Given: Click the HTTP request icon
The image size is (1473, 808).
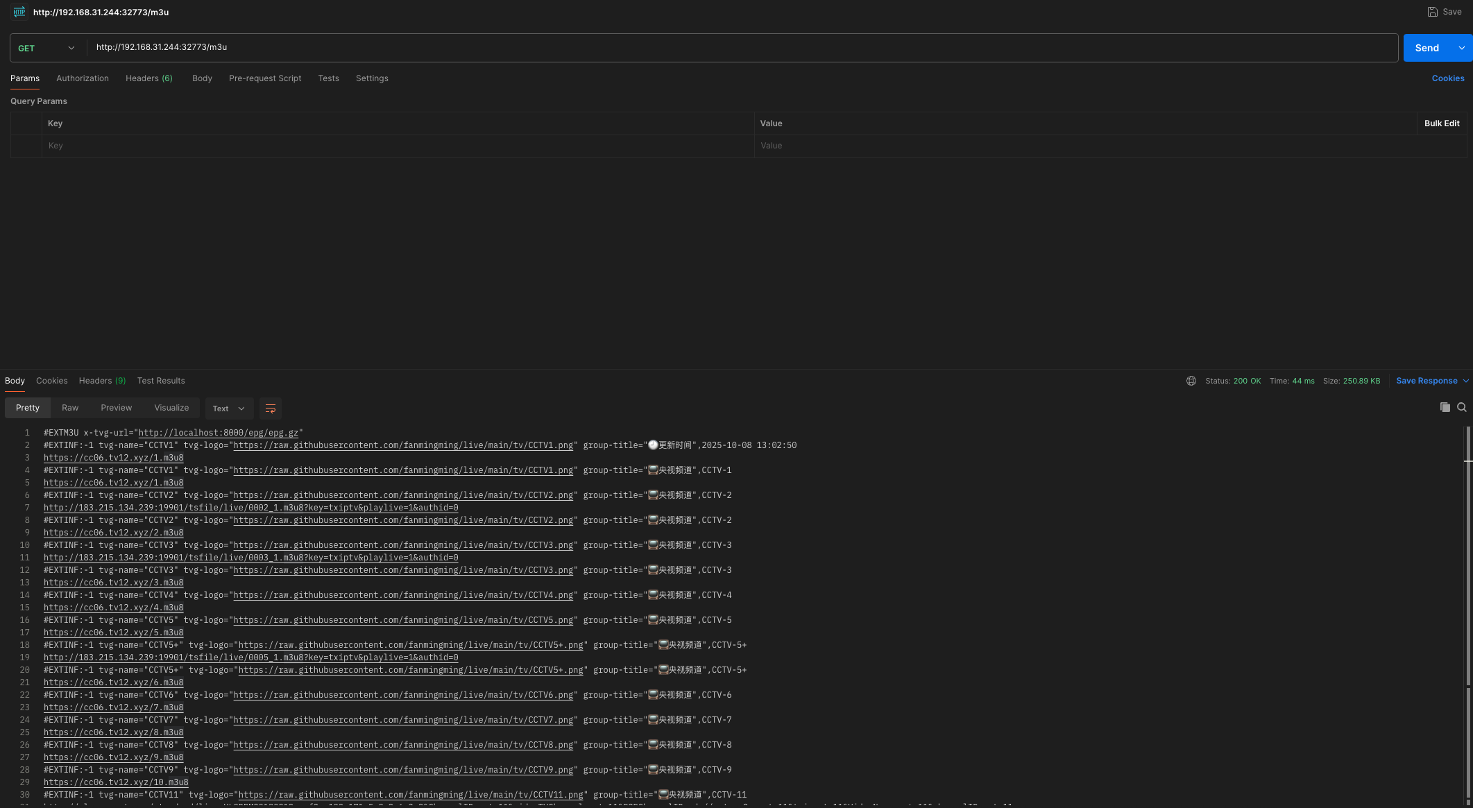Looking at the screenshot, I should click(19, 12).
